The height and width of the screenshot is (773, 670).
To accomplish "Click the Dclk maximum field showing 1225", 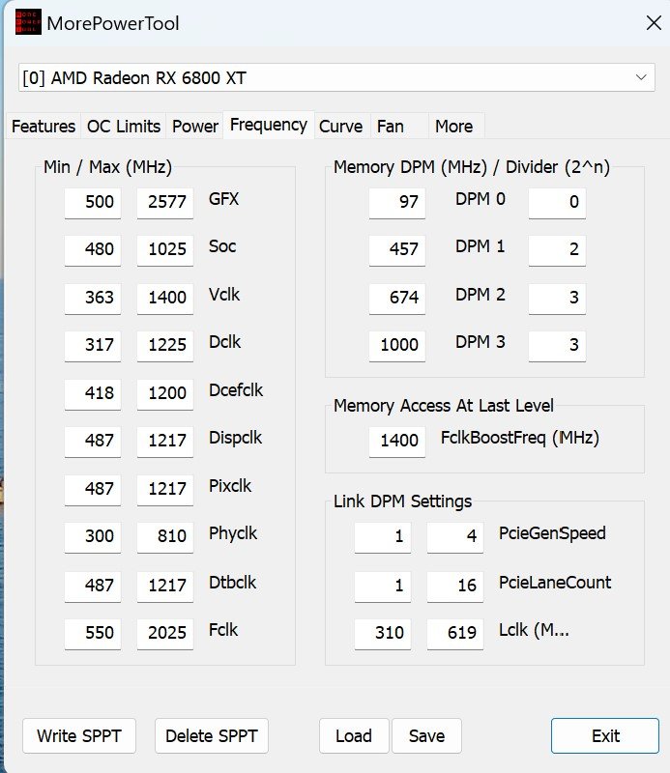I will [x=165, y=345].
